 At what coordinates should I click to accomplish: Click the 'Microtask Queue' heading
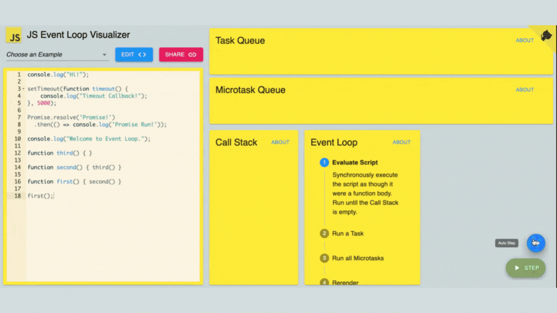pyautogui.click(x=250, y=90)
